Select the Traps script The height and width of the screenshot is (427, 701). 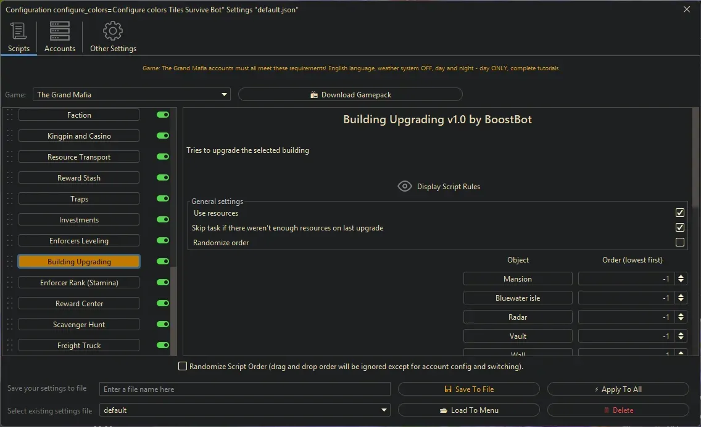coord(79,199)
